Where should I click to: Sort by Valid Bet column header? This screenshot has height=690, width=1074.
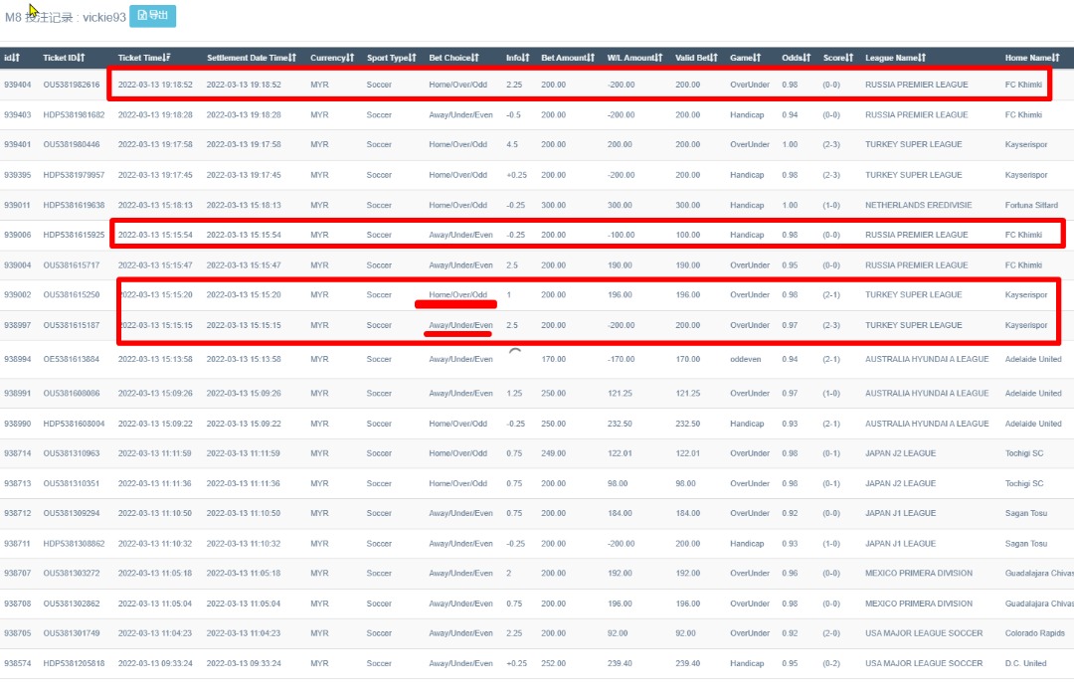697,58
